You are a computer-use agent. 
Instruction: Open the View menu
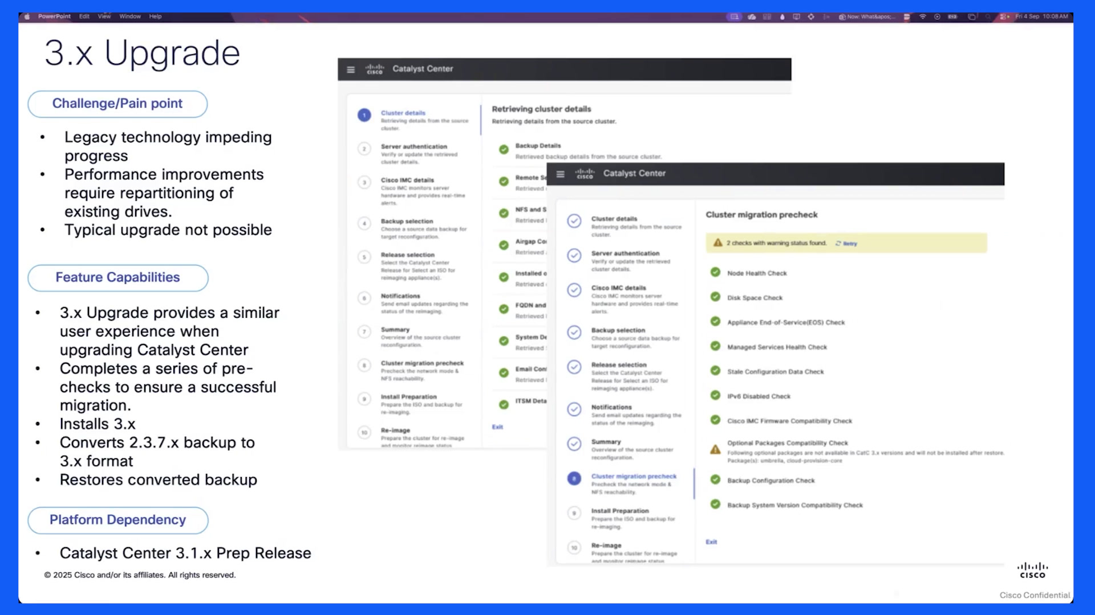click(104, 17)
